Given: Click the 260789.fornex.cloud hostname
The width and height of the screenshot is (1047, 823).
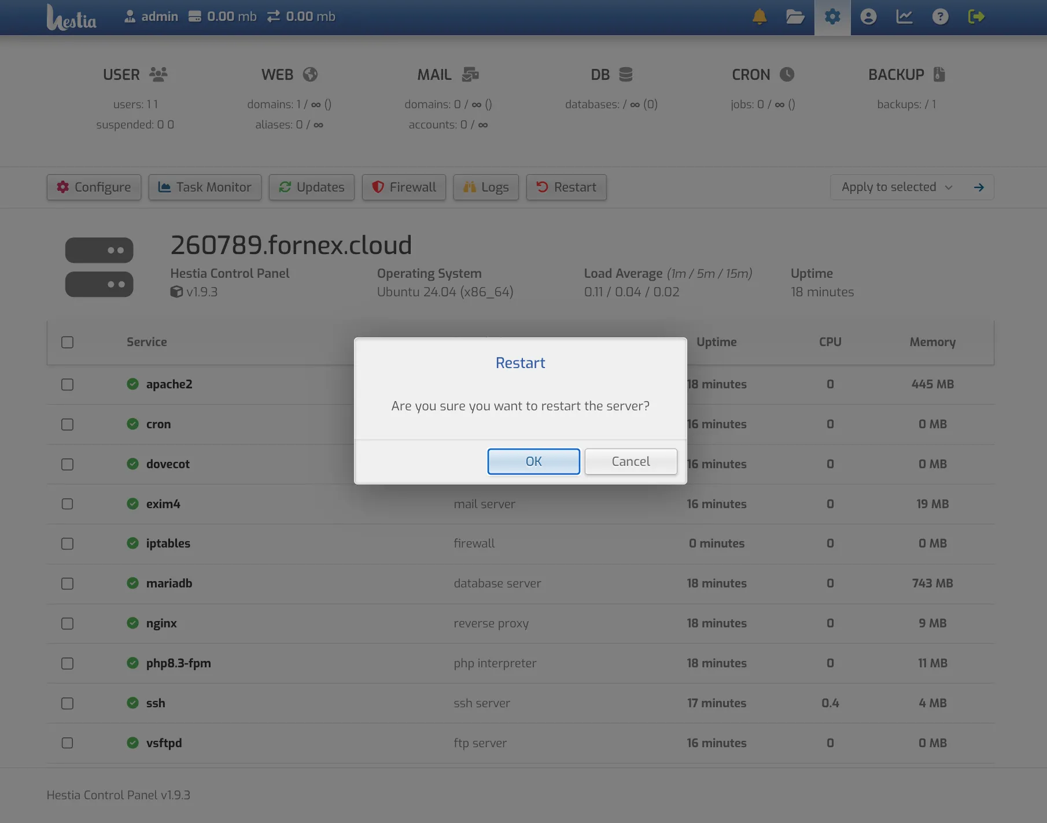Looking at the screenshot, I should point(291,245).
